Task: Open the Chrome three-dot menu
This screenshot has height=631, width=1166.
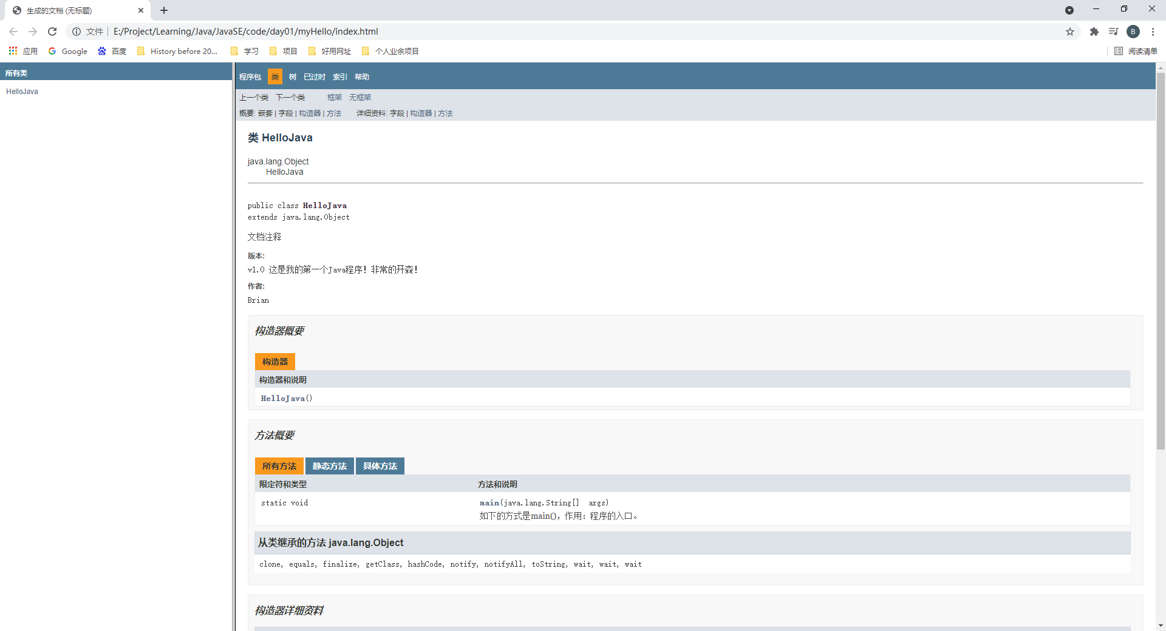Action: [x=1153, y=32]
